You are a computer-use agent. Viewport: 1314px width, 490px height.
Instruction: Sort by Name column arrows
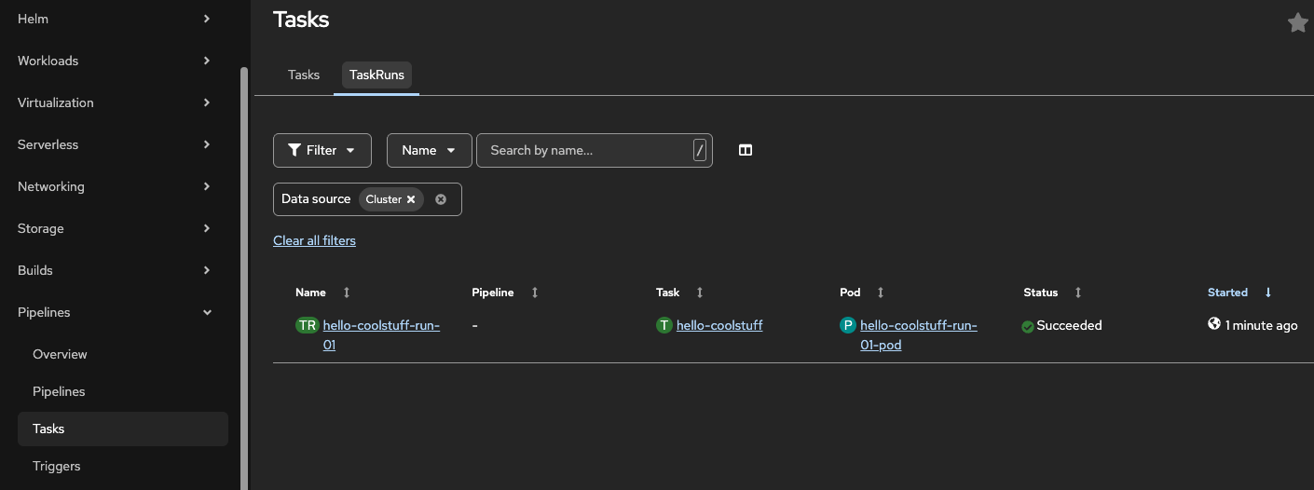tap(347, 293)
